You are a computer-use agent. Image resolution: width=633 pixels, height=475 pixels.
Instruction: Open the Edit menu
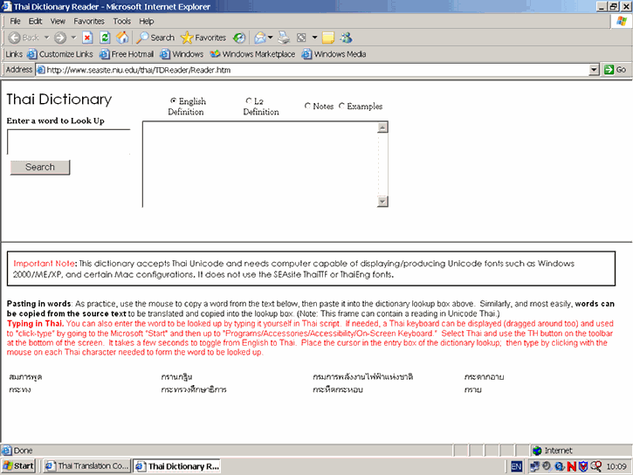tap(35, 21)
